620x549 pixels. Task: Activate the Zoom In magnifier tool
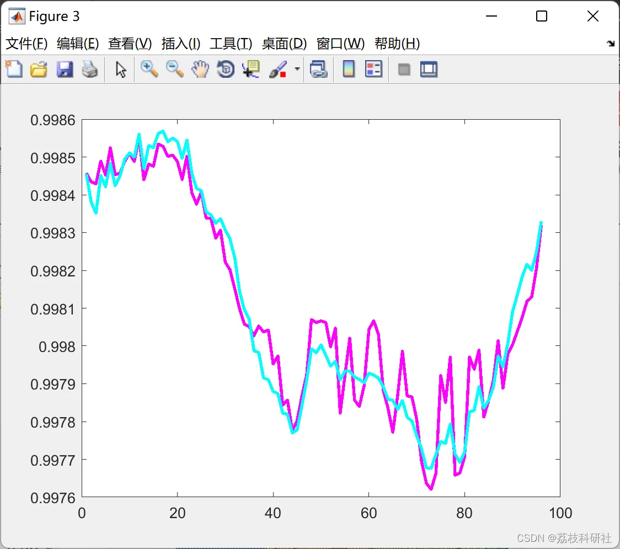click(x=149, y=69)
